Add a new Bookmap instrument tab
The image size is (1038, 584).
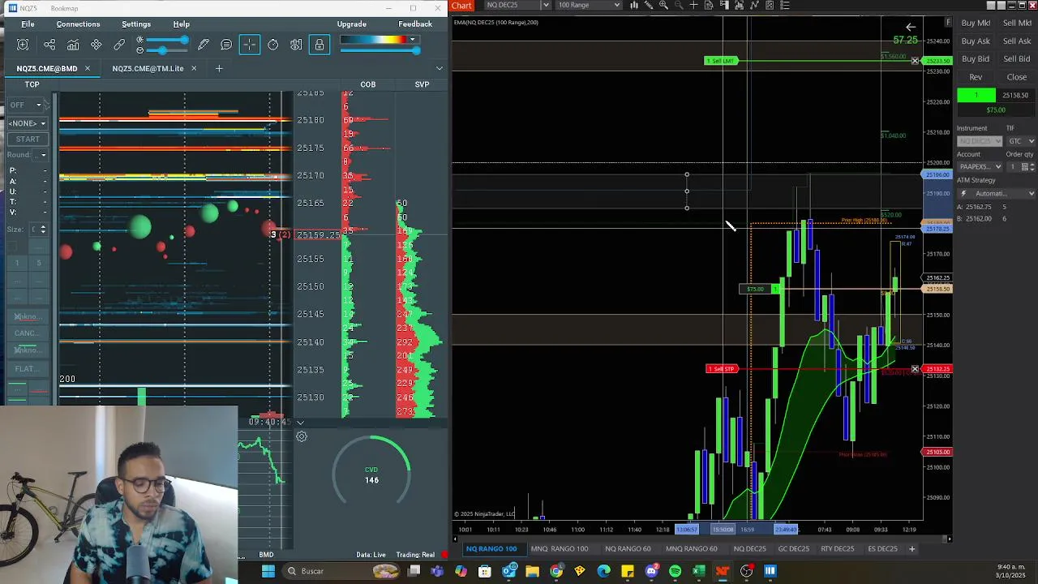tap(219, 68)
